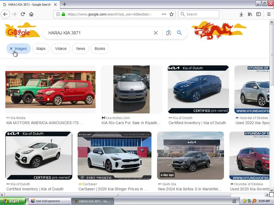Click horizontal scrollbar right arrow
This screenshot has height=205, width=274.
click(x=267, y=195)
